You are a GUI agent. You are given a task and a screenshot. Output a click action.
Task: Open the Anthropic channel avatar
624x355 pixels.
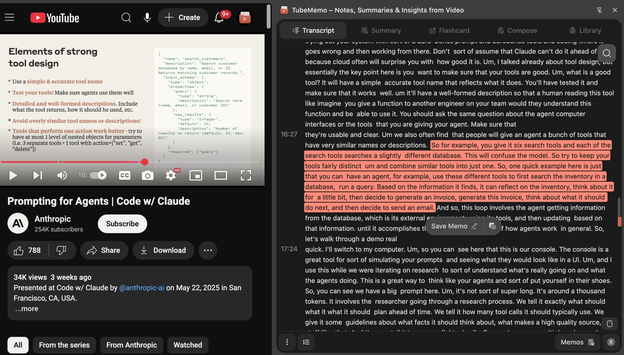pyautogui.click(x=18, y=224)
